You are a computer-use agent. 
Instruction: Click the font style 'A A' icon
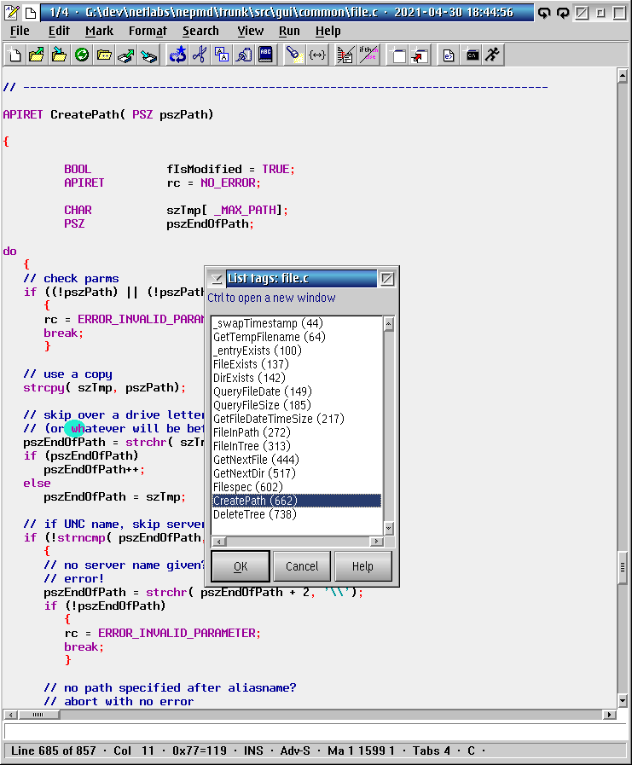point(222,55)
